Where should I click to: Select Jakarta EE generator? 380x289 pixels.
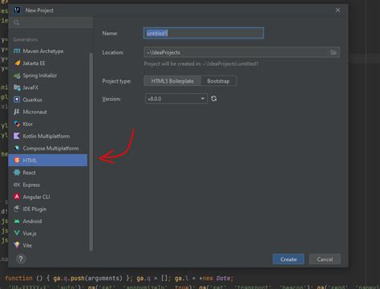[47, 63]
